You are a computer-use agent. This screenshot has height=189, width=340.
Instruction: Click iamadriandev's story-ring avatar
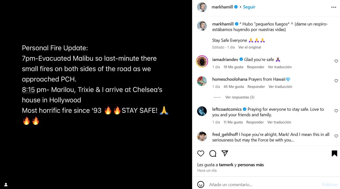202,61
